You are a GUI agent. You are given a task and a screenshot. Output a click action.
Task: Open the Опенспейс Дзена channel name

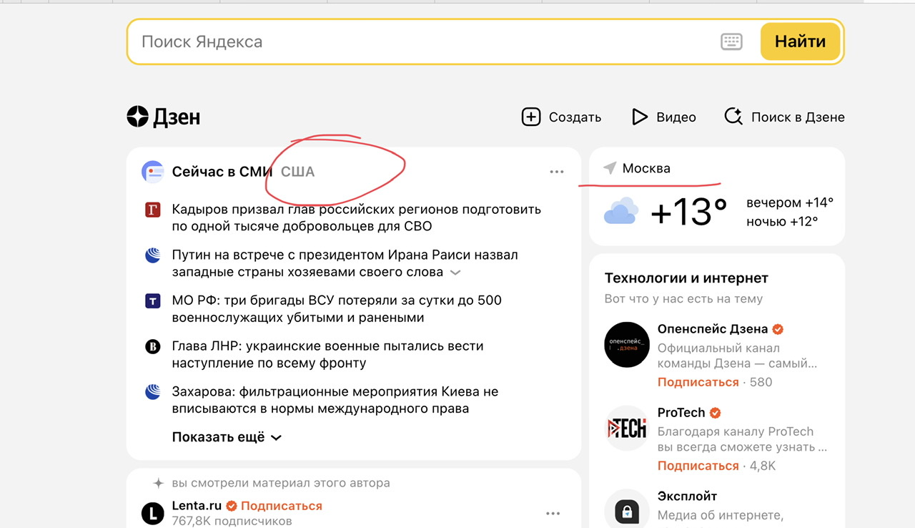pos(713,329)
